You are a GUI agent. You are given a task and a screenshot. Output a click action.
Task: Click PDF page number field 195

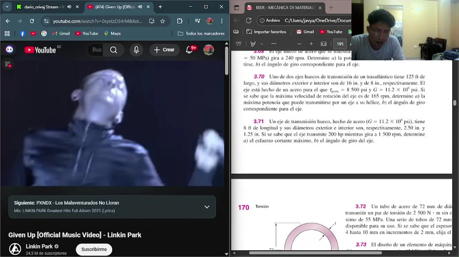coord(340,44)
